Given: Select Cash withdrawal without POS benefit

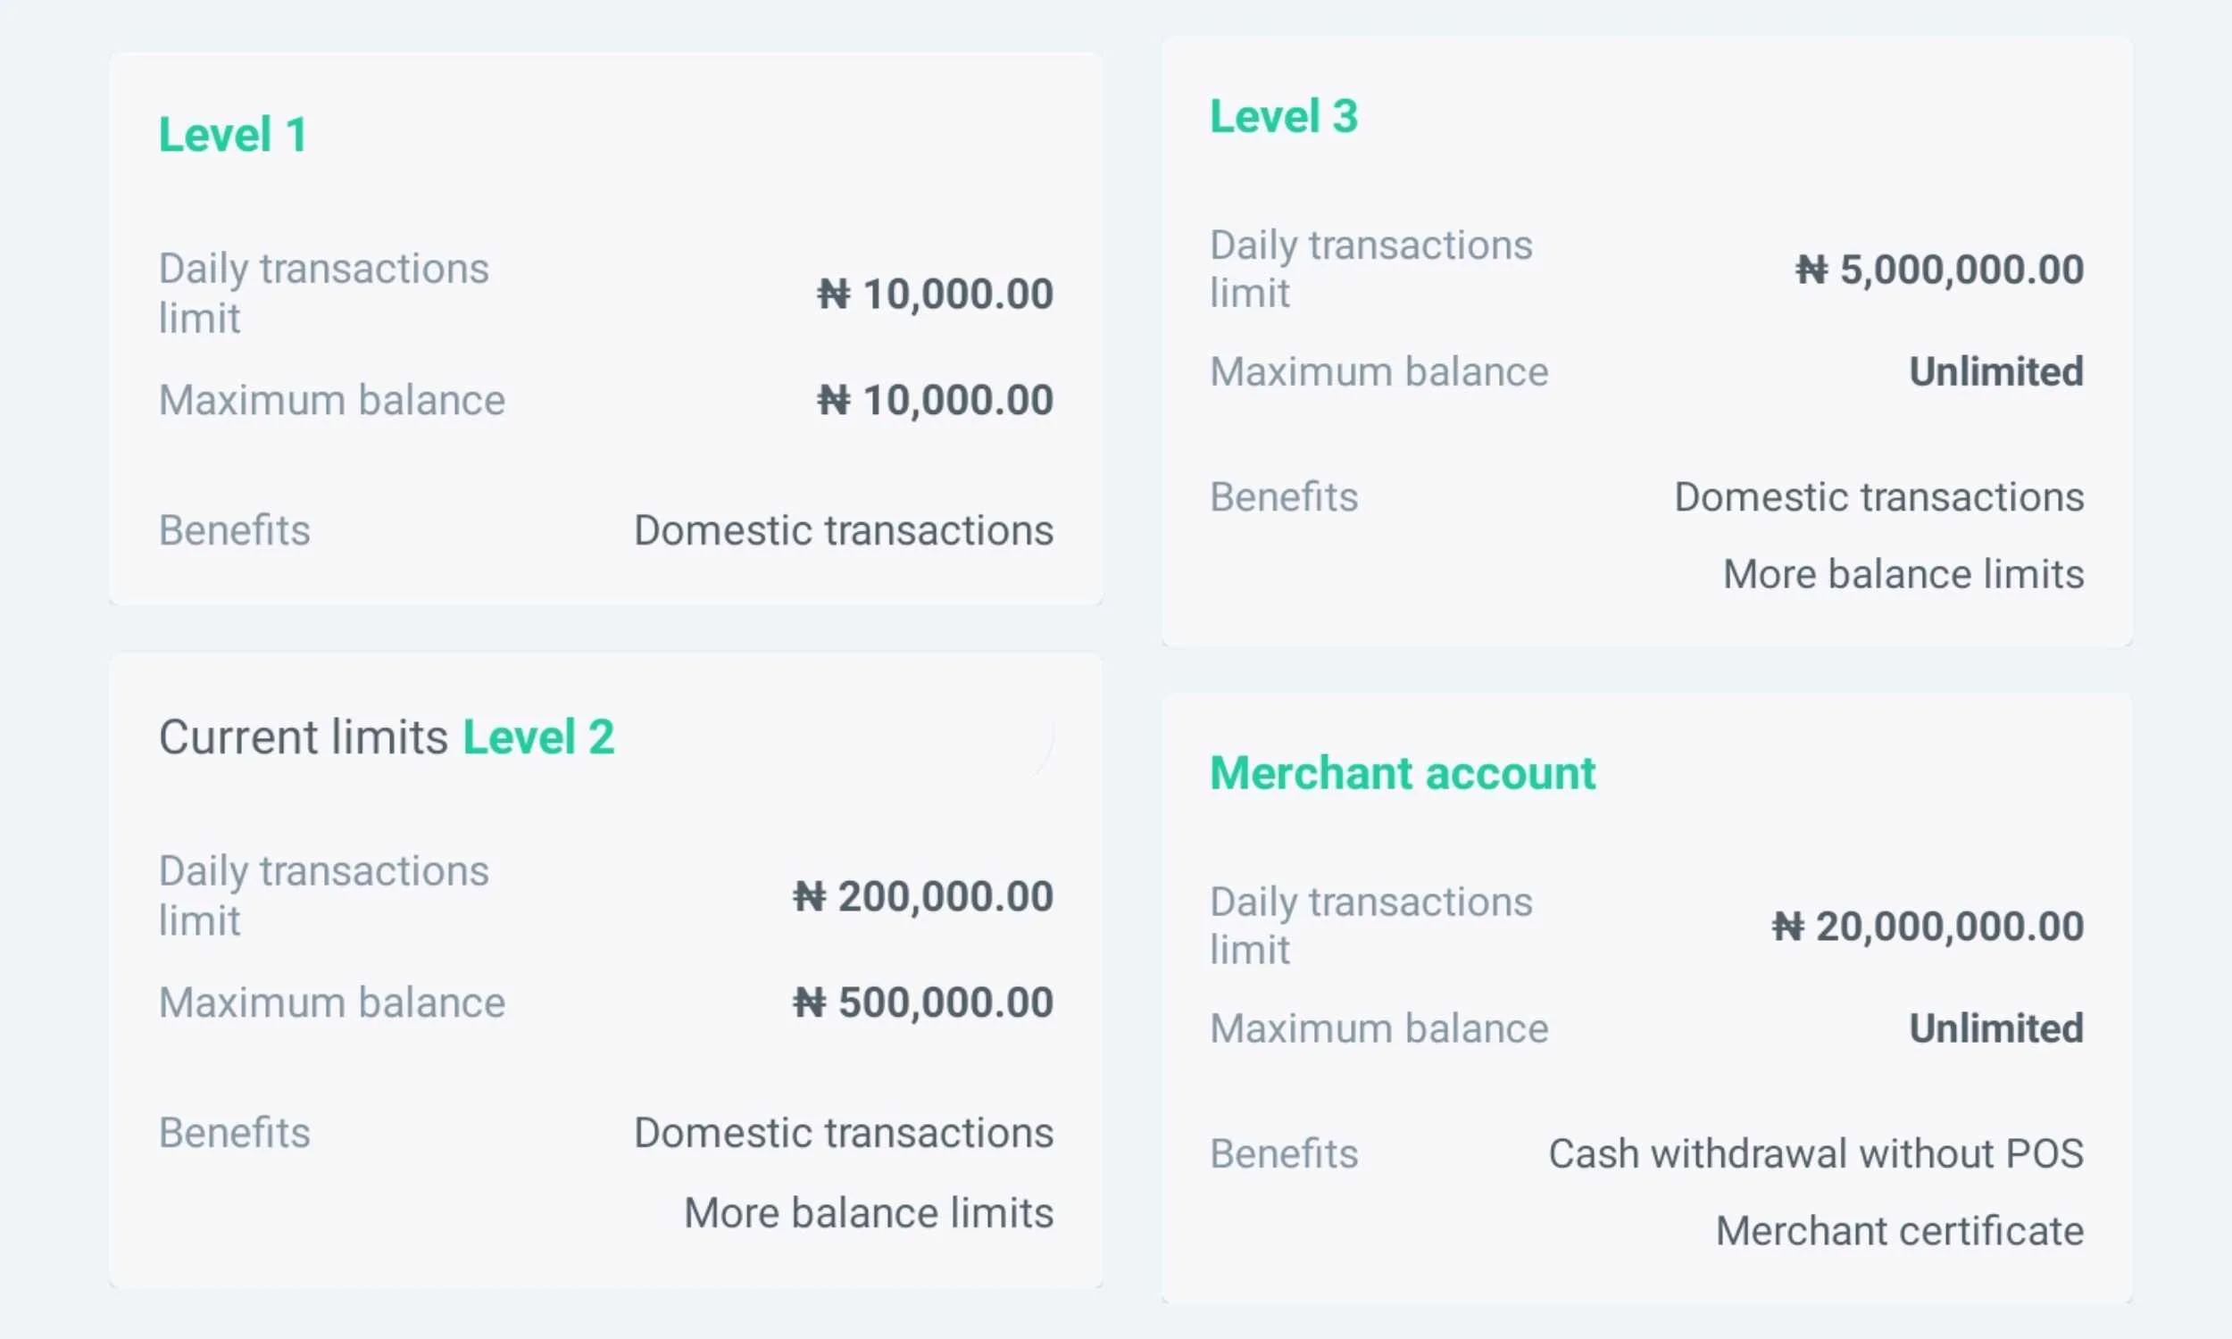Looking at the screenshot, I should [x=1815, y=1154].
